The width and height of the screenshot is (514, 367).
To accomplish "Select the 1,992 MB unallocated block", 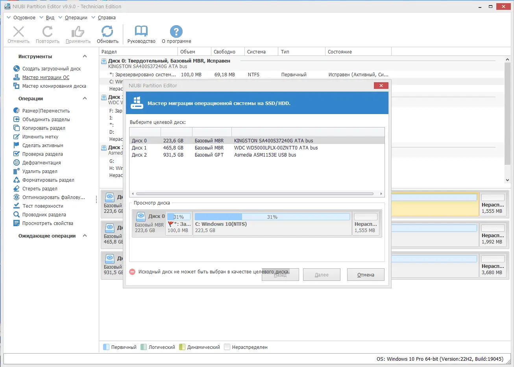I will coord(492,234).
